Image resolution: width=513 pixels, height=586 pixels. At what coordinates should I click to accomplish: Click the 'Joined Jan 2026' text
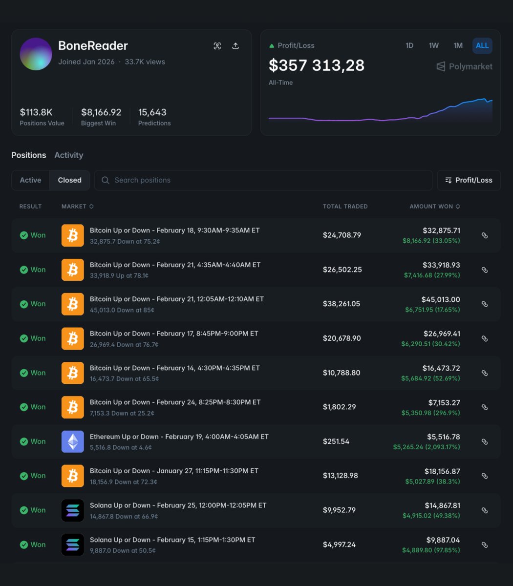tap(86, 62)
